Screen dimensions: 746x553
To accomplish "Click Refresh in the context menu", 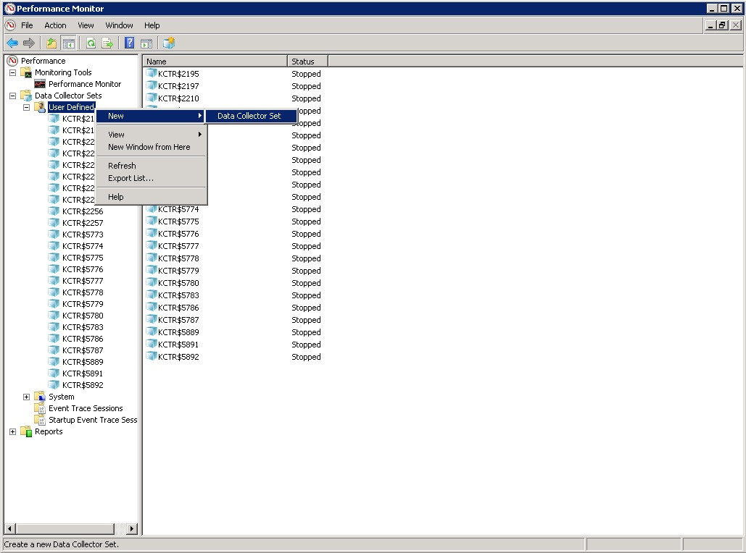I will point(121,165).
